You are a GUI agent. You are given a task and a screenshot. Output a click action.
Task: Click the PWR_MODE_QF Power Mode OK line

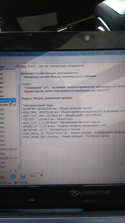point(73,133)
